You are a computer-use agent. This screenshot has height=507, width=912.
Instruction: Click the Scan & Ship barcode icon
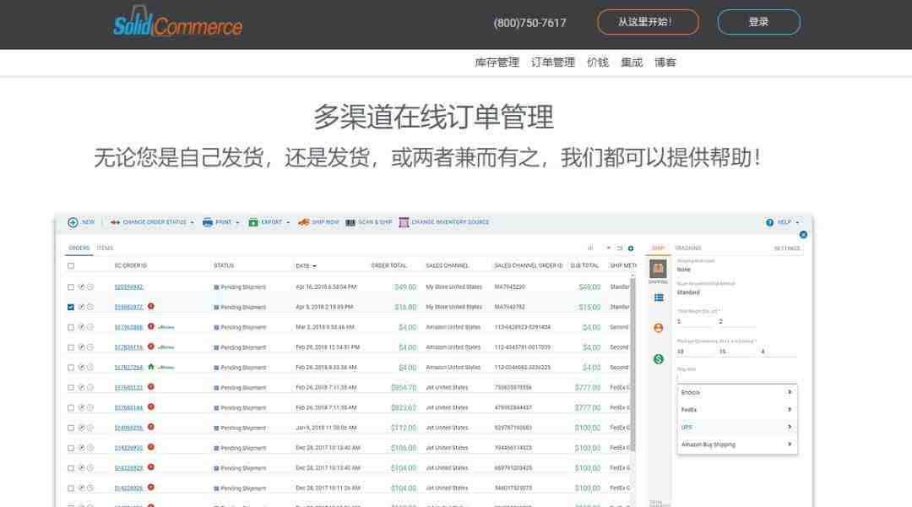click(350, 222)
